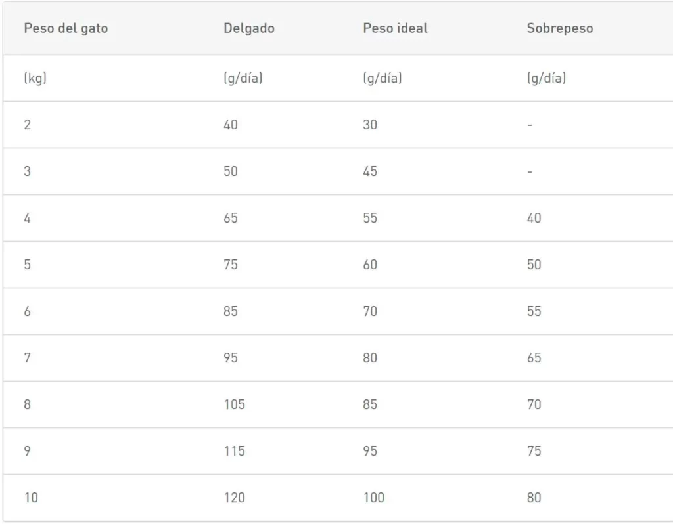
Task: Select the 7 kg weight cell
Action: (x=28, y=358)
